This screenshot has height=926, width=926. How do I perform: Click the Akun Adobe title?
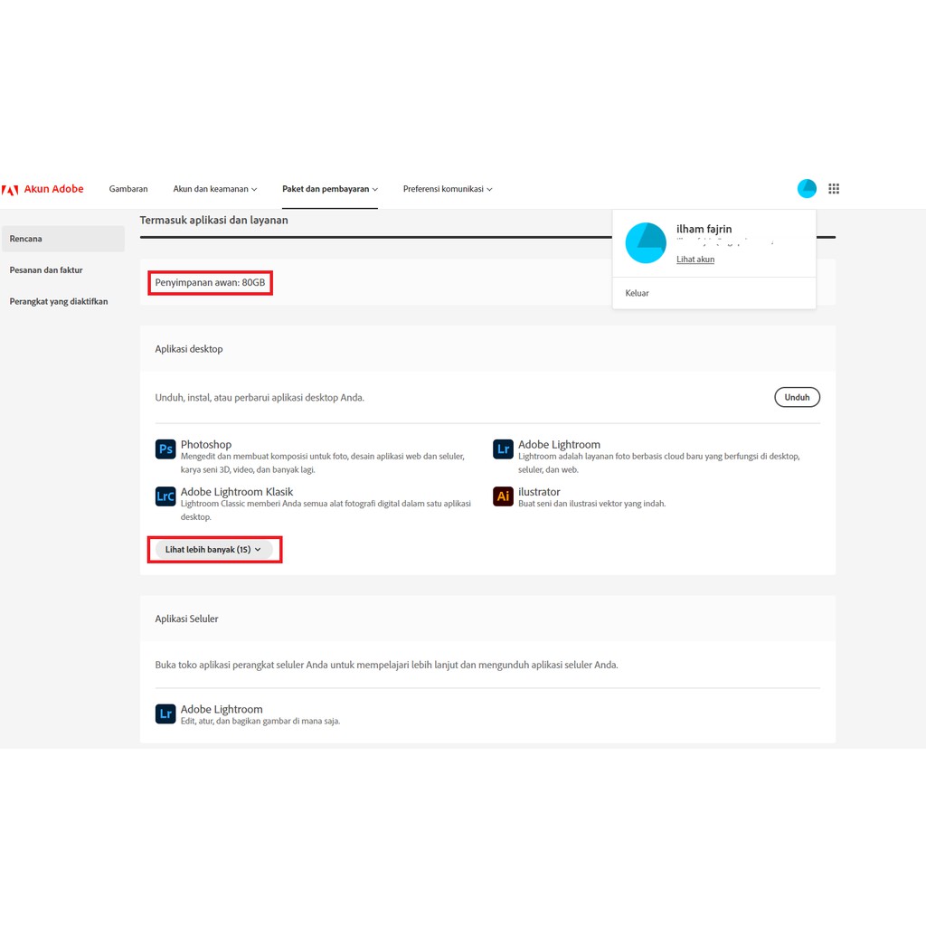point(53,189)
